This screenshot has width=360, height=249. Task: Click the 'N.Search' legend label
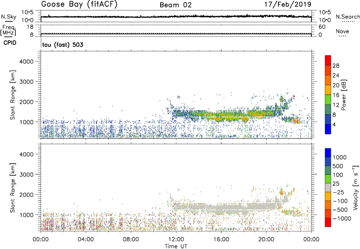(348, 17)
